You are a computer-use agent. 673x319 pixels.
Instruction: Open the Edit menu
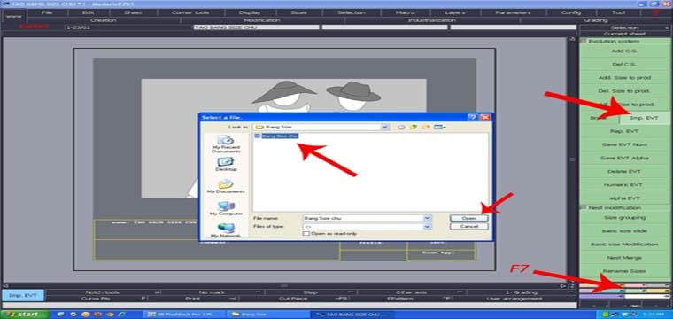(x=88, y=12)
